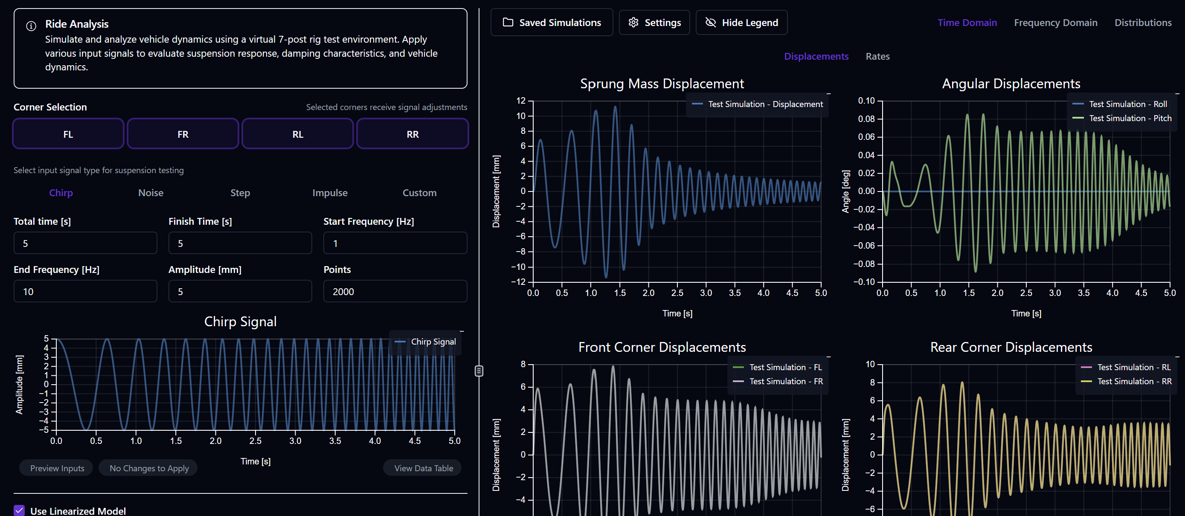This screenshot has width=1185, height=516.
Task: Toggle the Test Simulation - RR legend entry
Action: coord(1133,381)
